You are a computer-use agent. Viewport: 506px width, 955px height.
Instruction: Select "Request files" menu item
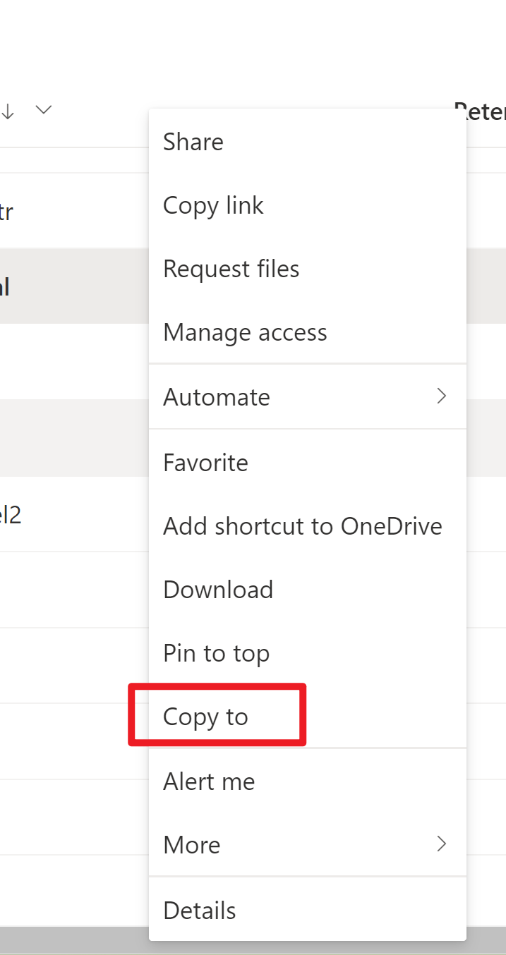231,269
